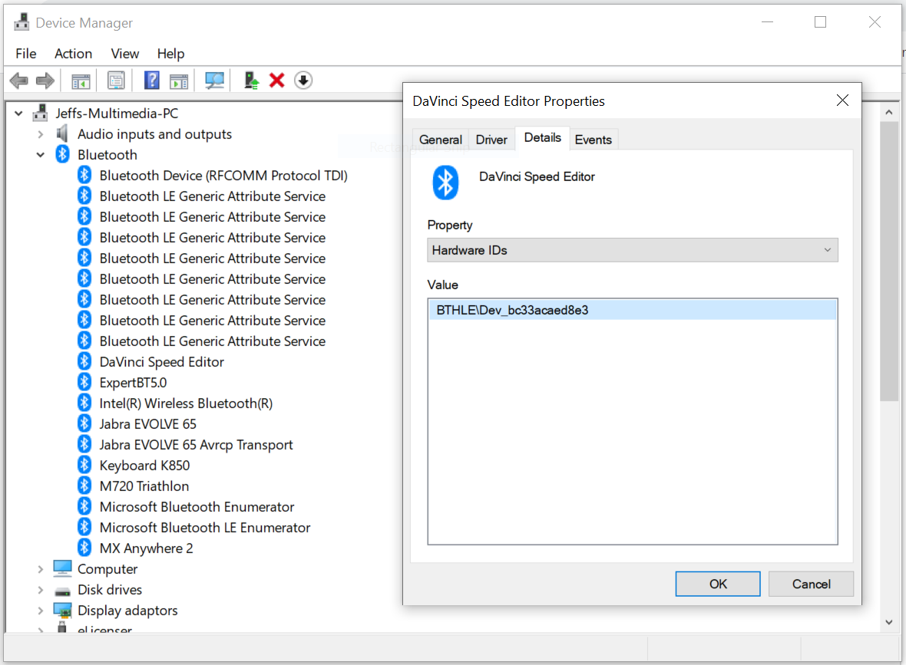Viewport: 906px width, 665px height.
Task: Expand the Display adaptors category
Action: point(40,611)
